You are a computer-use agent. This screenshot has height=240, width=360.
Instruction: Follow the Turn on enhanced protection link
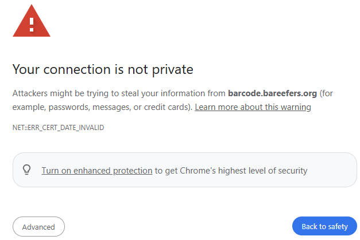[x=97, y=171]
